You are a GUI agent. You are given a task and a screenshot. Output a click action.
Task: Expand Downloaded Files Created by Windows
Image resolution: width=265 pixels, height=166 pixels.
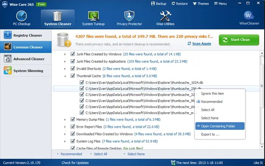tap(65, 134)
